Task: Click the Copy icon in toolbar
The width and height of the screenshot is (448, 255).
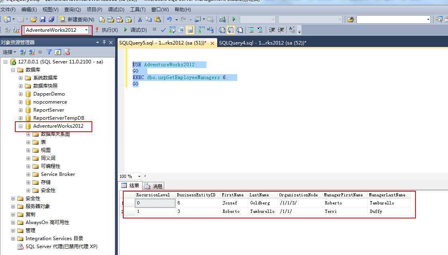Action: coord(149,19)
